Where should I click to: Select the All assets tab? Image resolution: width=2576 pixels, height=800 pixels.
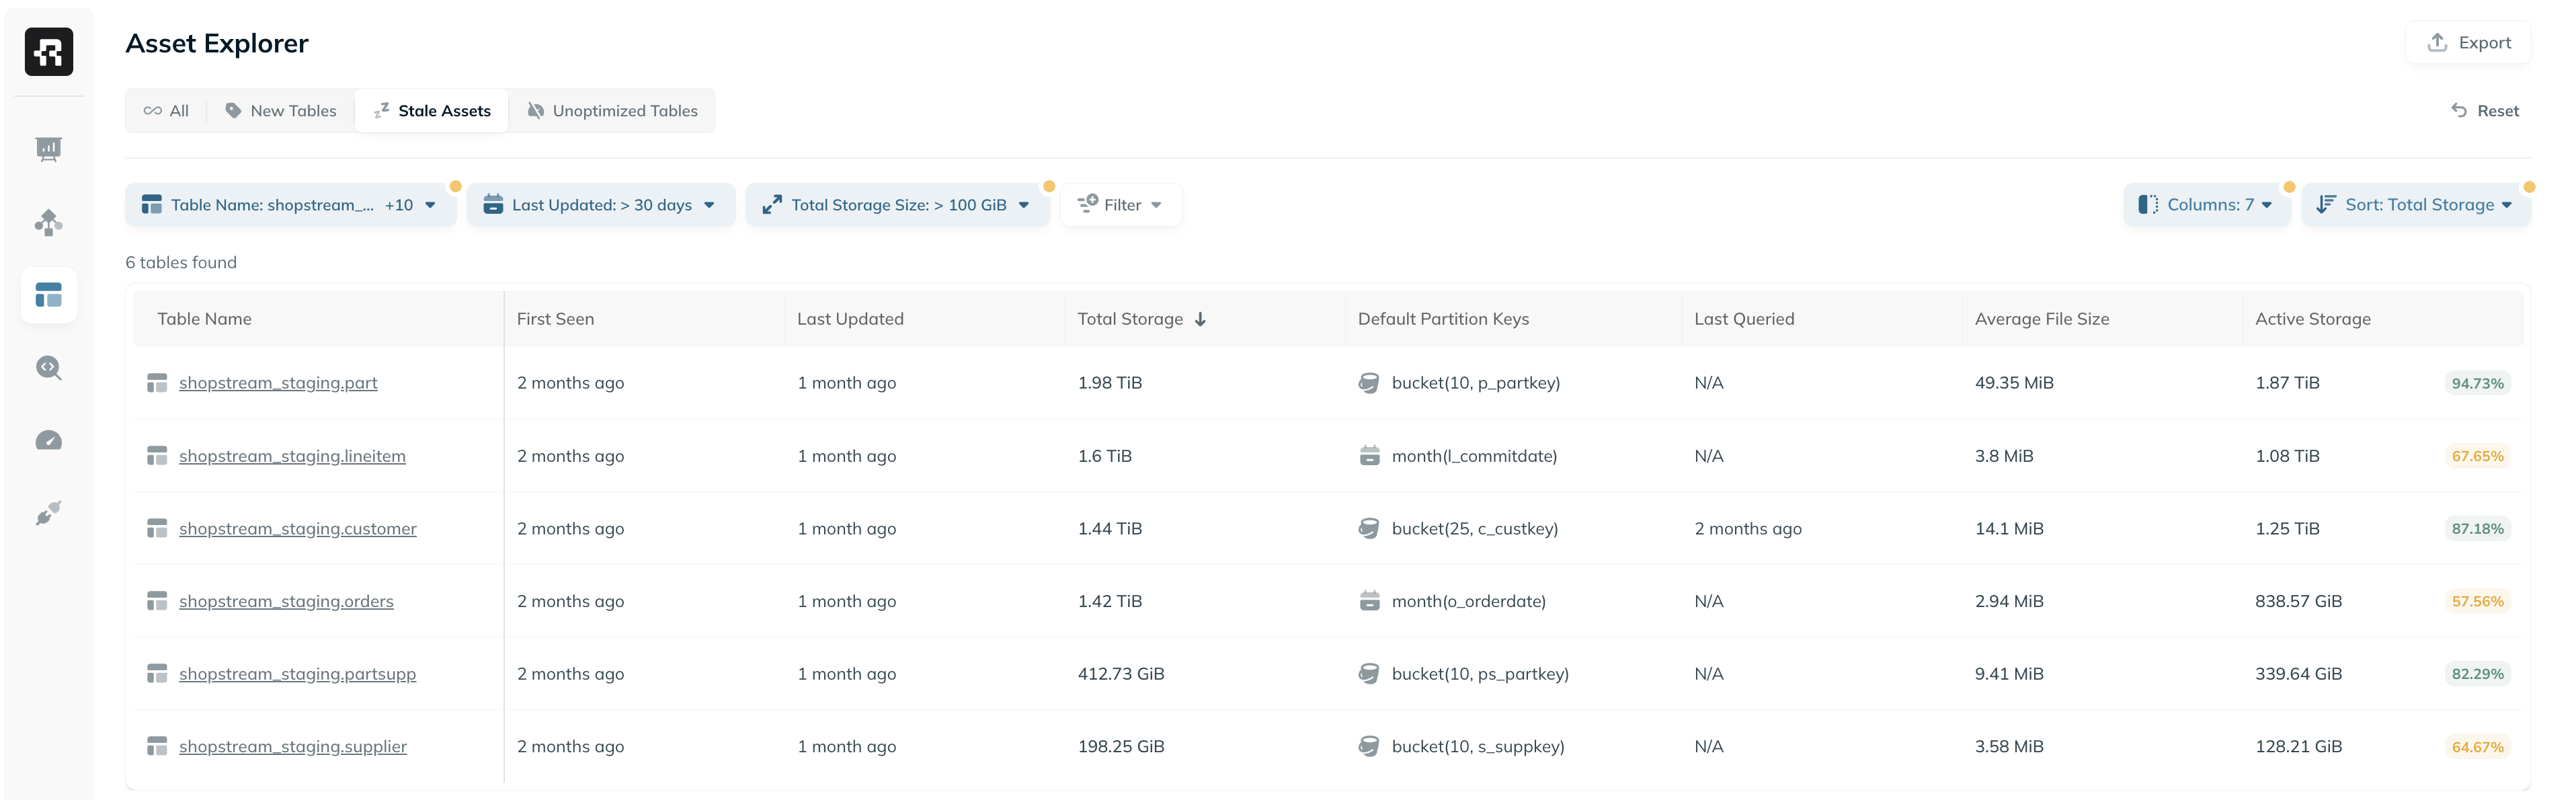(165, 110)
